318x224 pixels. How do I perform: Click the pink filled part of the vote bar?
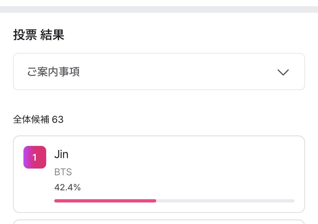coord(105,201)
